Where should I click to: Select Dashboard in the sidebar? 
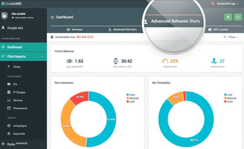[x=23, y=47]
